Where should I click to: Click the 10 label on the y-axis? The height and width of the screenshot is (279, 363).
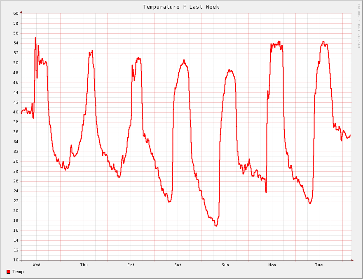click(x=16, y=260)
